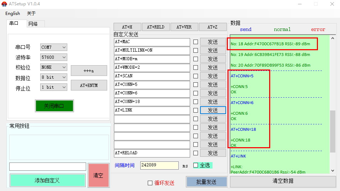Open the 关于 about menu

(x=31, y=14)
